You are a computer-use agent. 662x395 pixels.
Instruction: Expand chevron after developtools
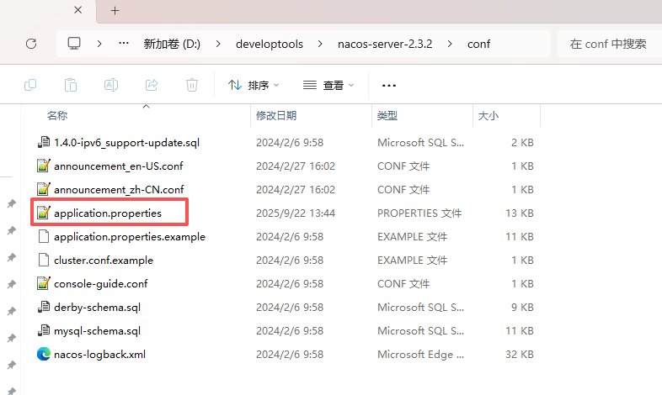(320, 44)
